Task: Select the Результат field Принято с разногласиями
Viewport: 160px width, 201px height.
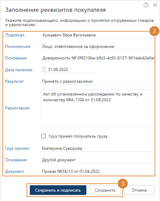Action: pyautogui.click(x=98, y=81)
